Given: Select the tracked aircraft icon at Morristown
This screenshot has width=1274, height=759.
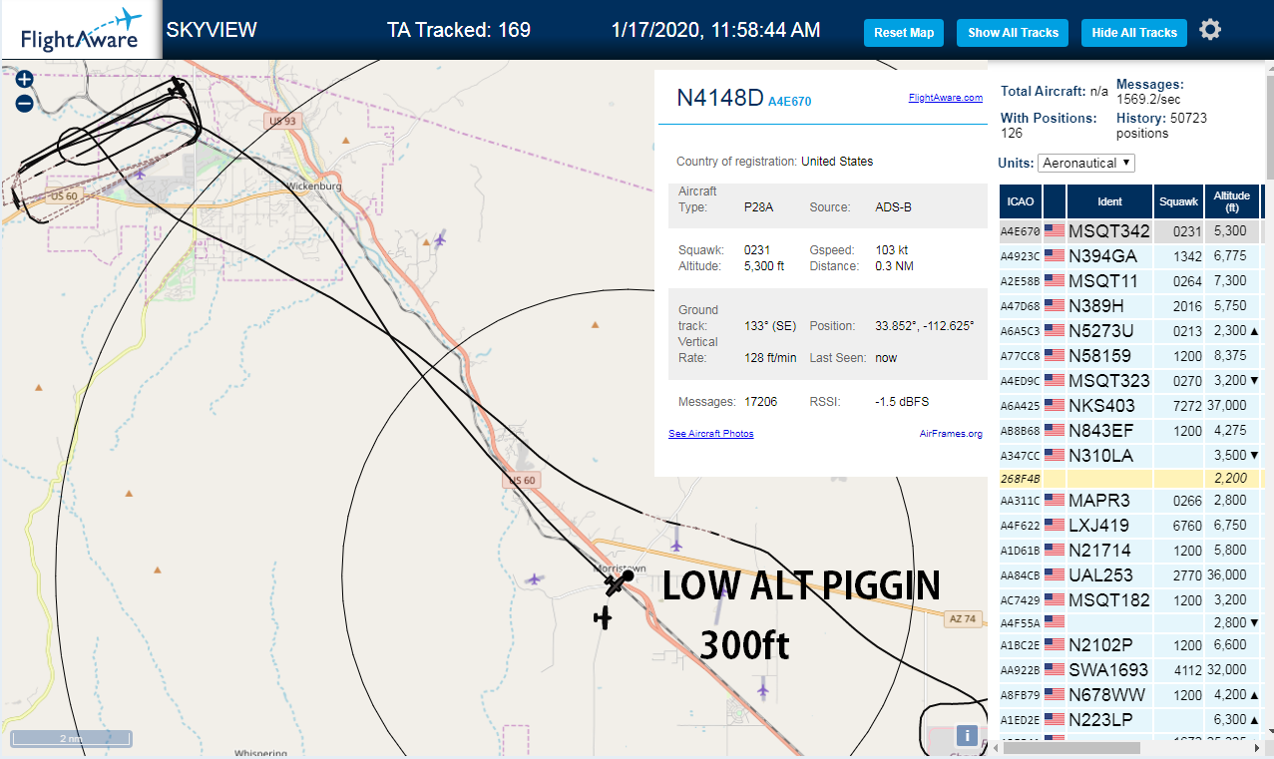Looking at the screenshot, I should click(620, 582).
